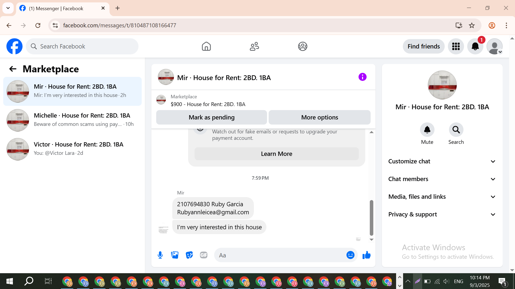Image resolution: width=515 pixels, height=289 pixels.
Task: Click the message with Ruby Garcia contact info
Action: [213, 208]
